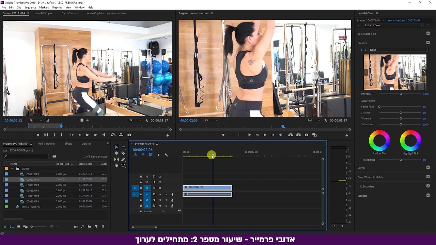This screenshot has width=436, height=245.
Task: Select the Slip tool
Action: pos(116,159)
